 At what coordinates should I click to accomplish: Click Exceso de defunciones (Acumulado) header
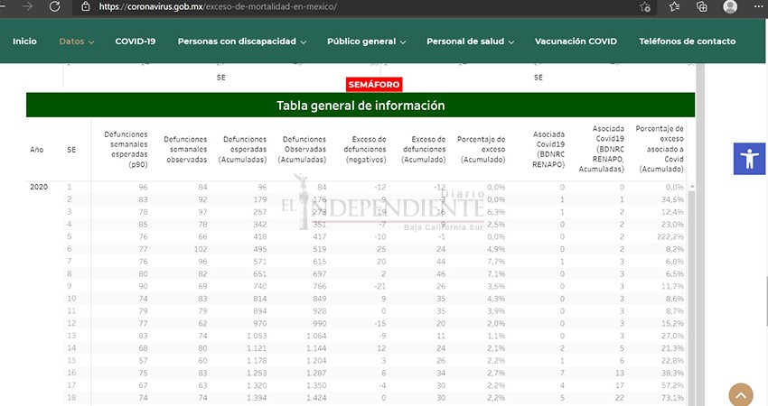(x=424, y=149)
